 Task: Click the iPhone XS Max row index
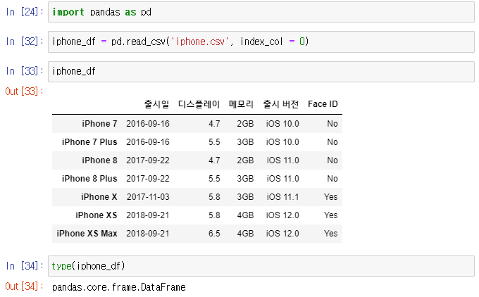tap(87, 234)
